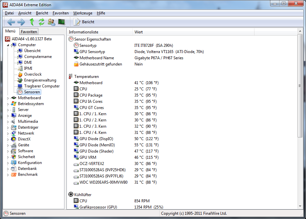Select Computername in the tree
This screenshot has width=306, height=219.
[x=38, y=57]
